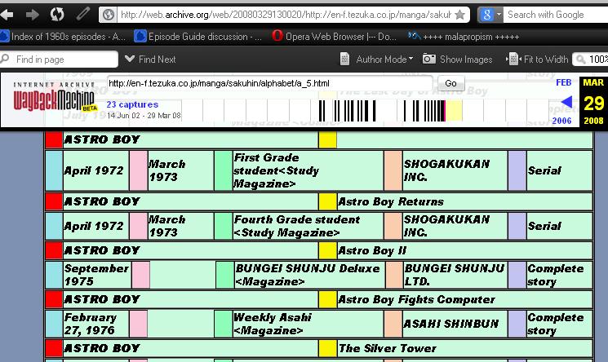Click the Find Next button
Image resolution: width=608 pixels, height=362 pixels.
pyautogui.click(x=150, y=60)
